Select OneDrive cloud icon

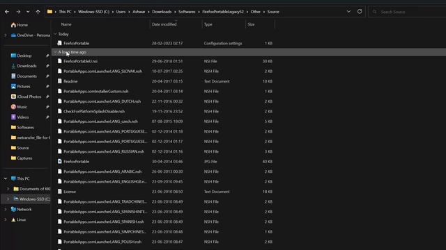[x=13, y=35]
